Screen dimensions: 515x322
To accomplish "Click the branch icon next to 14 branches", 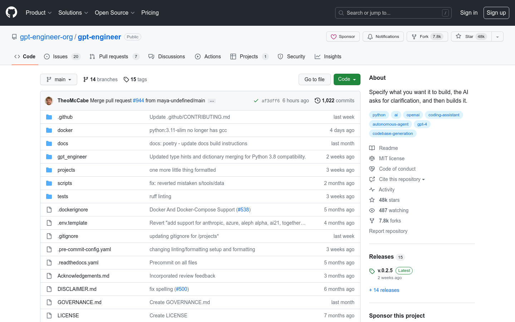I will [x=86, y=79].
